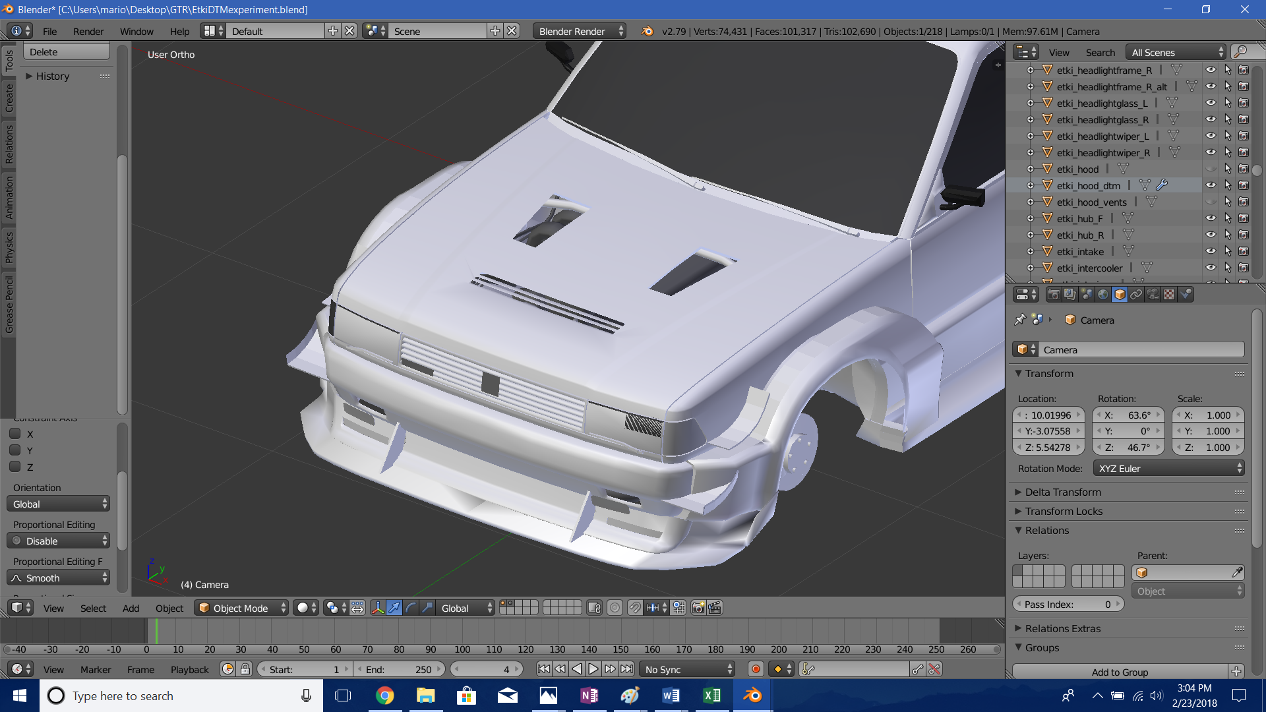This screenshot has width=1266, height=712.
Task: Expand Transform Locks panel
Action: [x=1064, y=511]
